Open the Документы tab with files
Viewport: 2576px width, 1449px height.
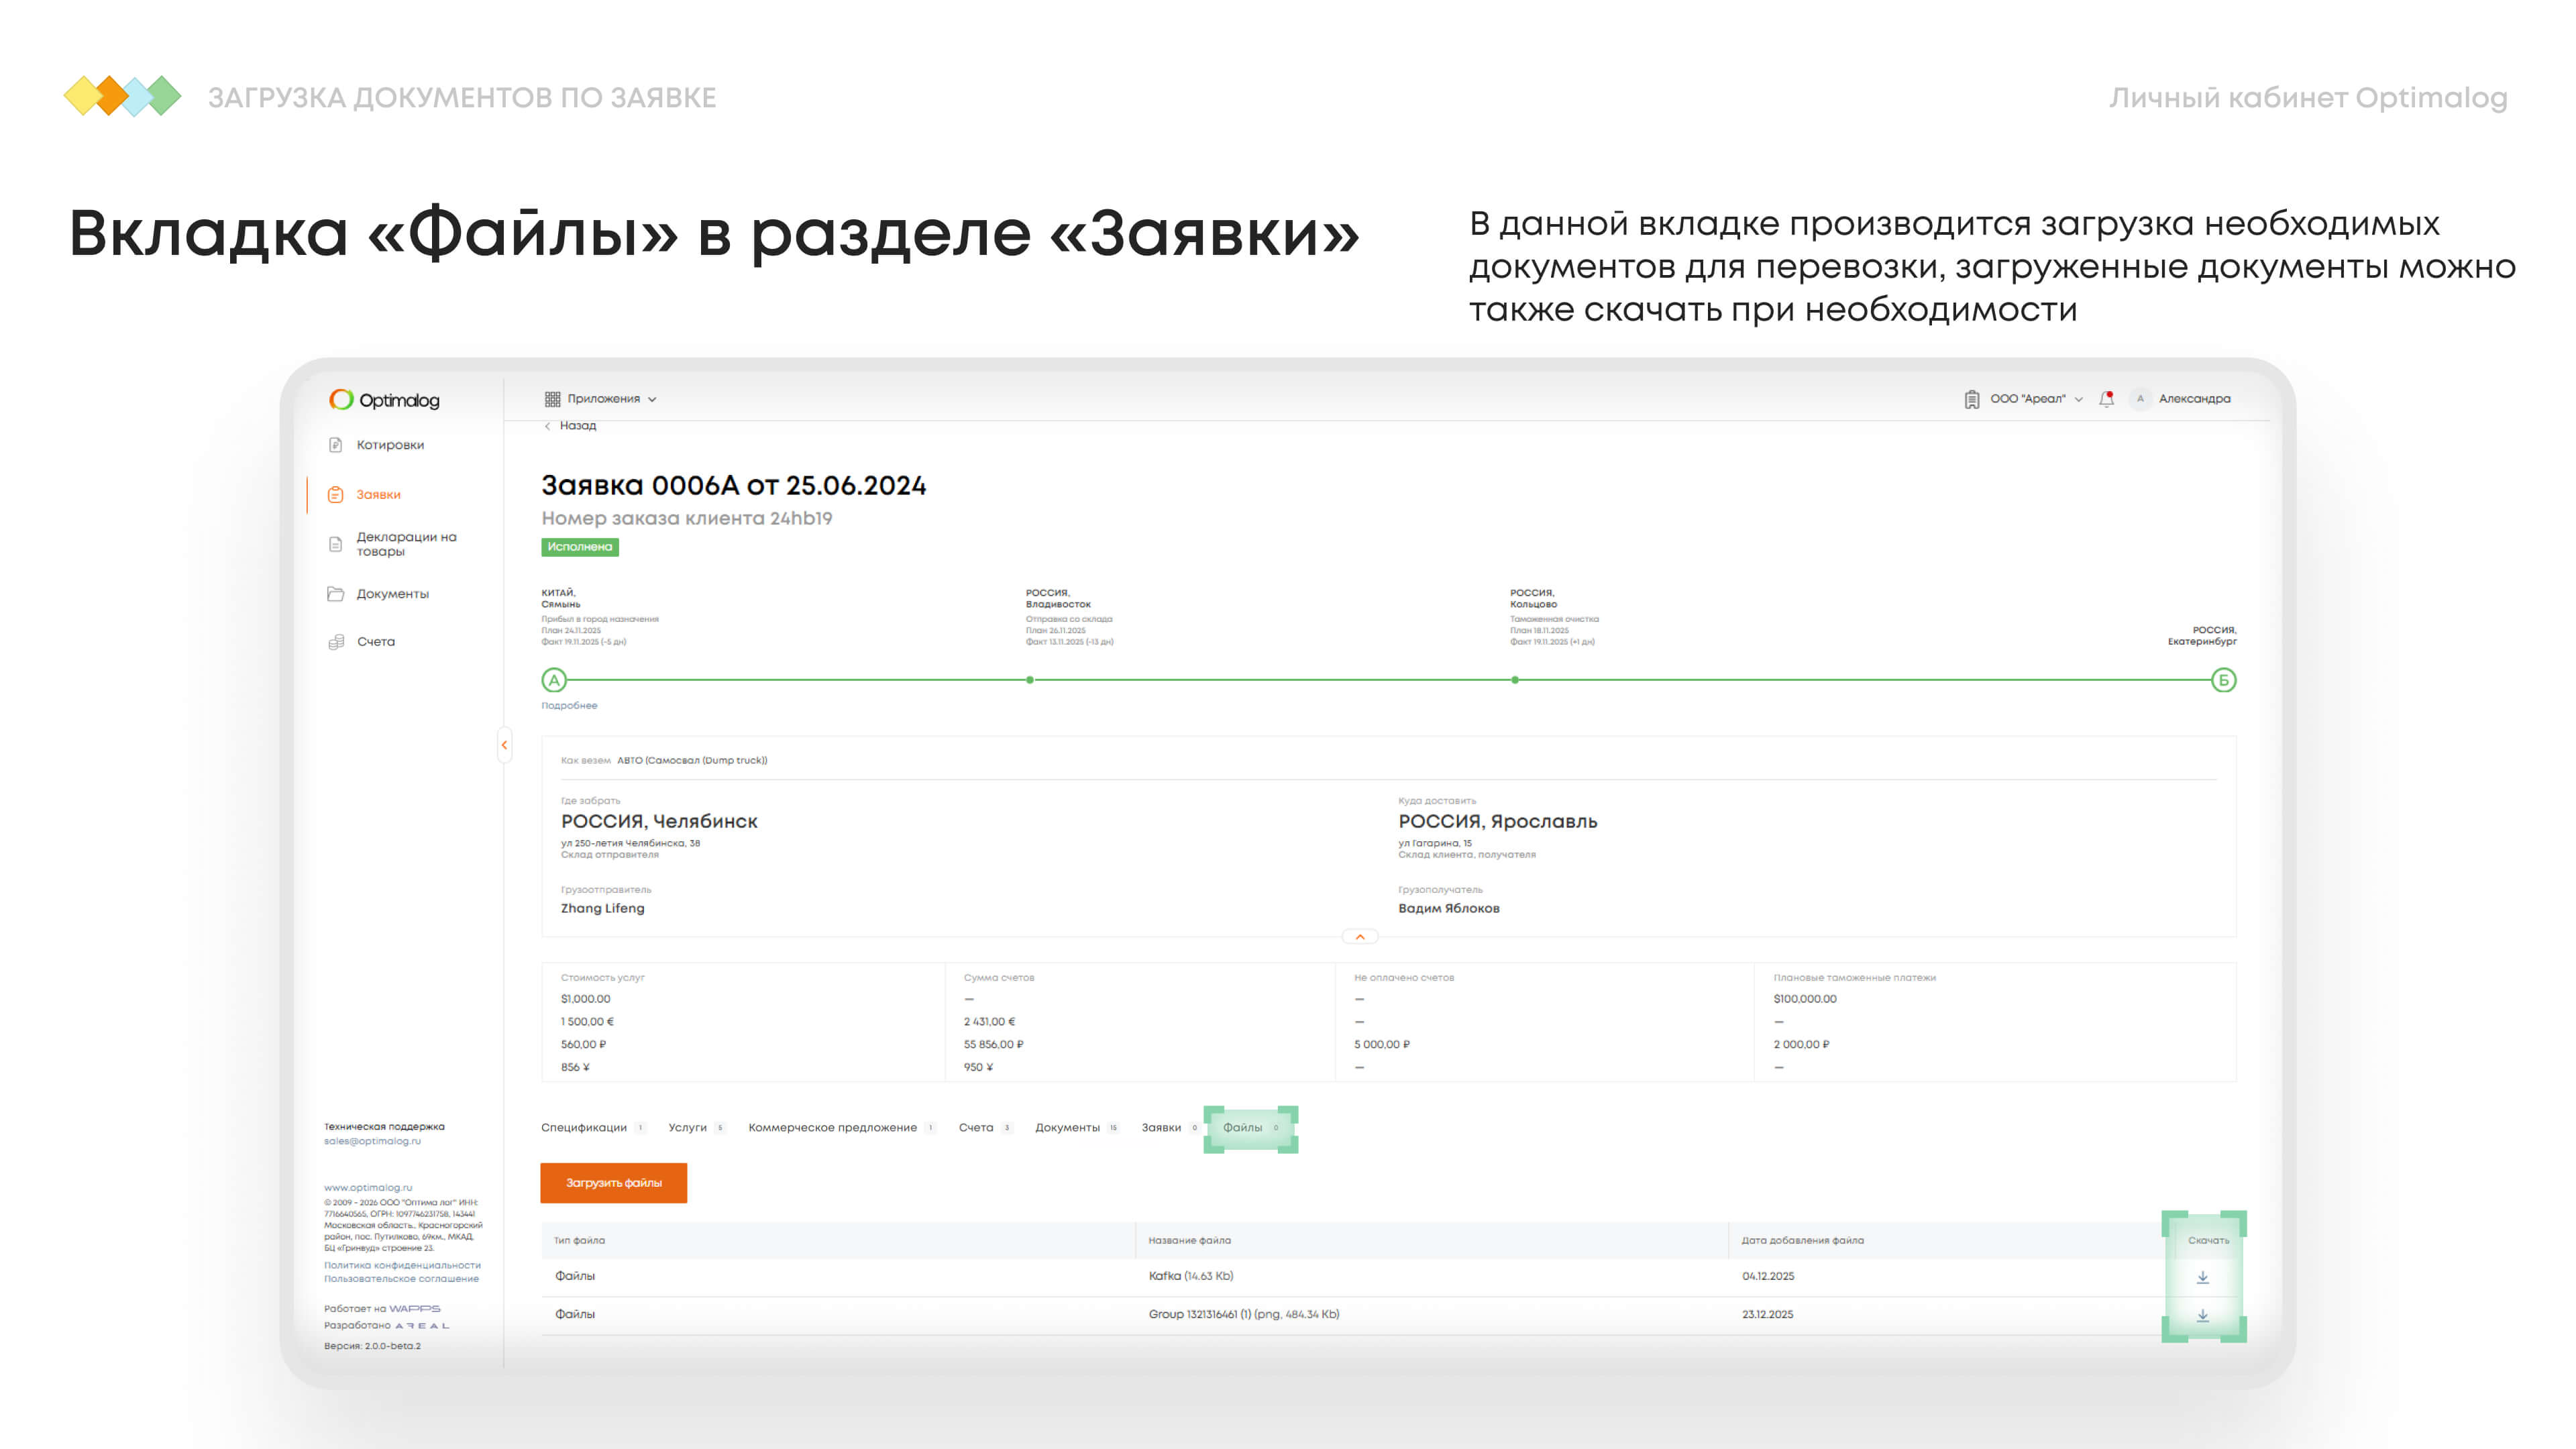1067,1128
